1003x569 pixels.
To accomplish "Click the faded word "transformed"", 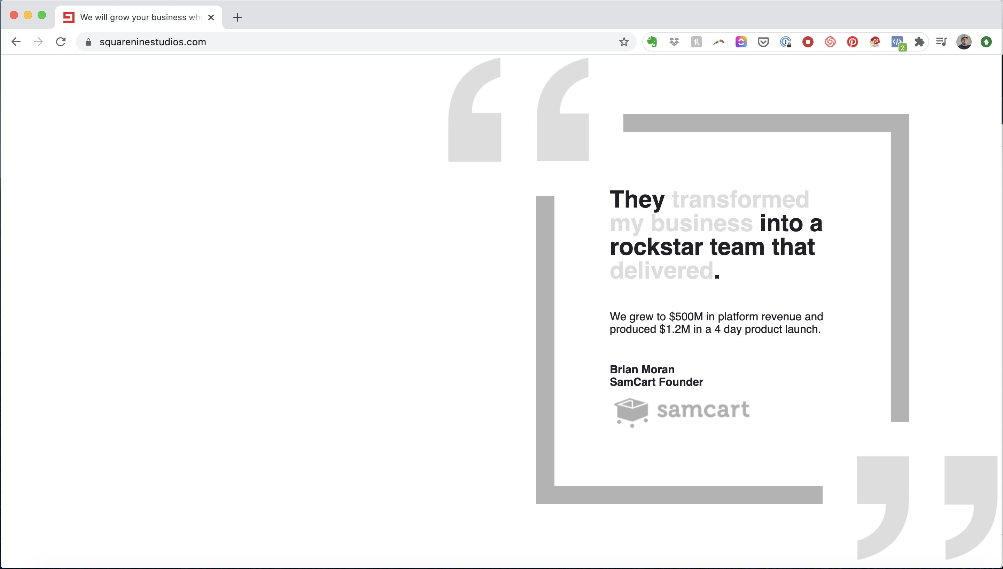I will [740, 199].
